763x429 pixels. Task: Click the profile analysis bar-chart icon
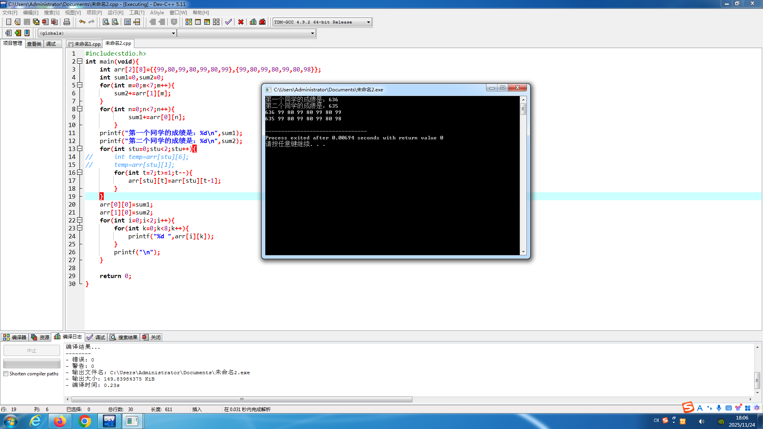point(253,22)
